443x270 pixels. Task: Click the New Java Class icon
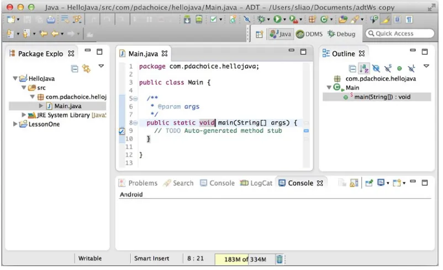pyautogui.click(x=324, y=19)
